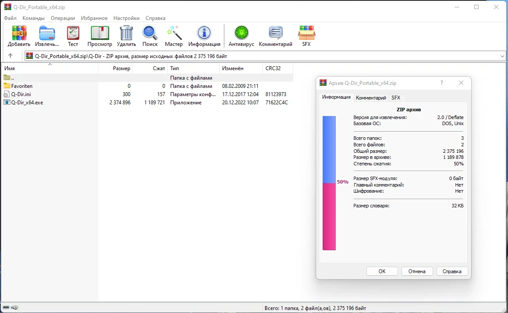Screen dimensions: 508x313
Task: Click the Добавить (Add) toolbar icon
Action: [19, 33]
